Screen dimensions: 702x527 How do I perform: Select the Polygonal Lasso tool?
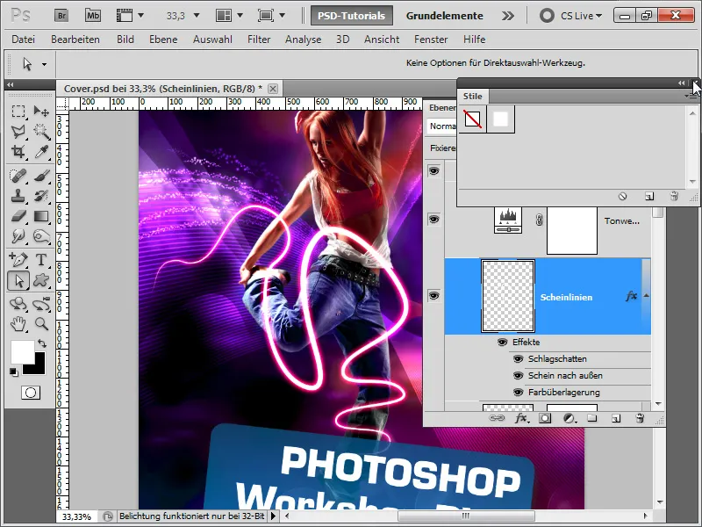tap(18, 131)
